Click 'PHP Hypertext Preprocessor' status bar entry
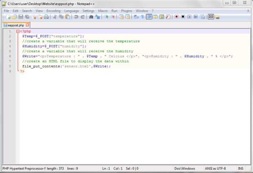The width and height of the screenshot is (253, 173). [24, 169]
